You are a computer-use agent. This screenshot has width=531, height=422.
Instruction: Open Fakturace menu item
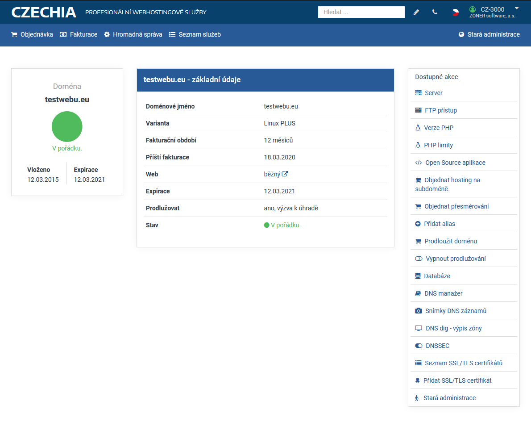point(79,34)
